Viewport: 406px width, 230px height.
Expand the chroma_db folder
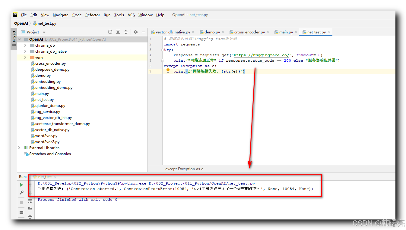25,45
